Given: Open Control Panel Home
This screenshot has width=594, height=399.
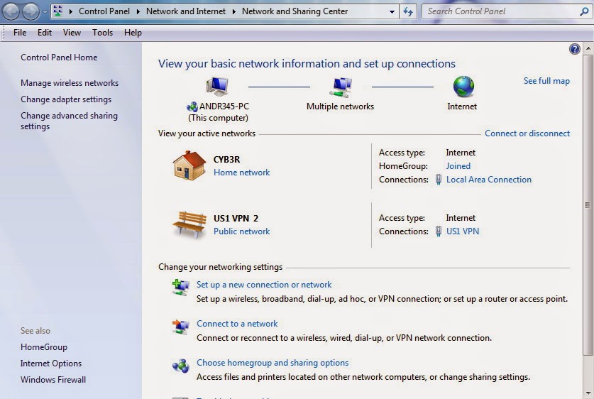Looking at the screenshot, I should click(x=59, y=58).
